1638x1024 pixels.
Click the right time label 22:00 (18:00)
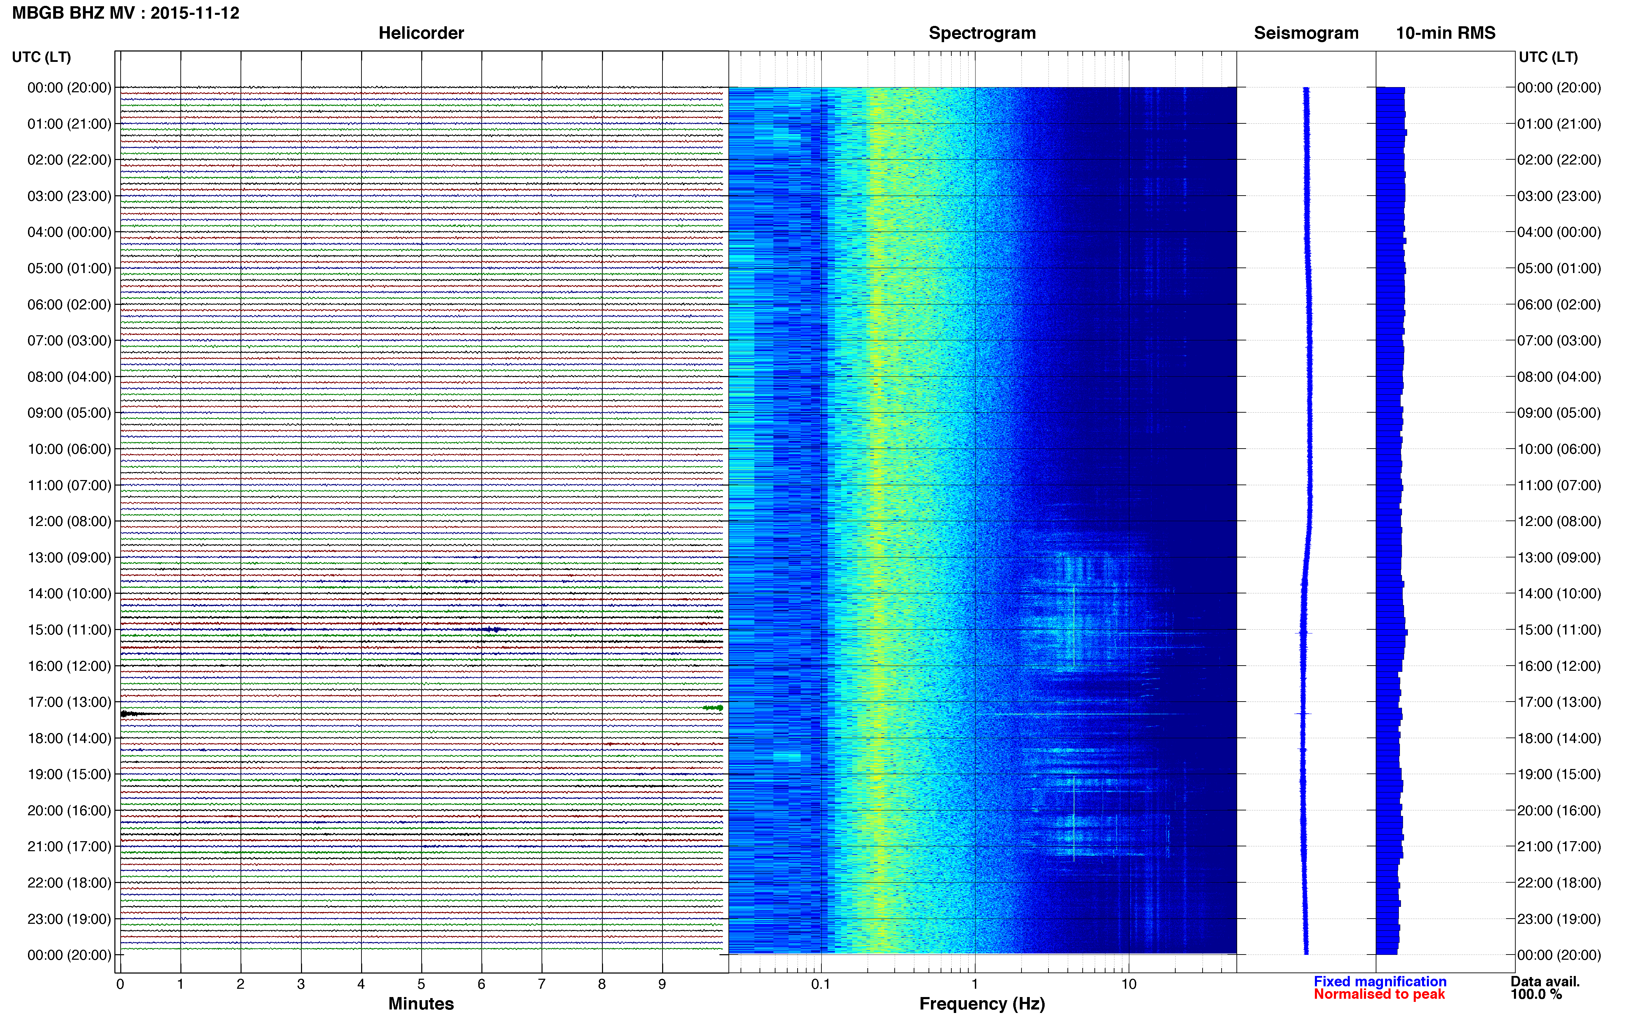[1559, 882]
